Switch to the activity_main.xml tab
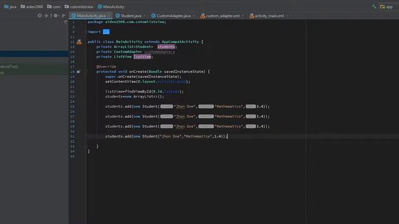Image resolution: width=399 pixels, height=224 pixels. [x=269, y=16]
